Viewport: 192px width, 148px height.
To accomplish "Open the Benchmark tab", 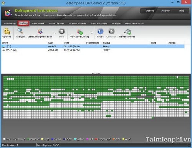I will coord(38,24).
